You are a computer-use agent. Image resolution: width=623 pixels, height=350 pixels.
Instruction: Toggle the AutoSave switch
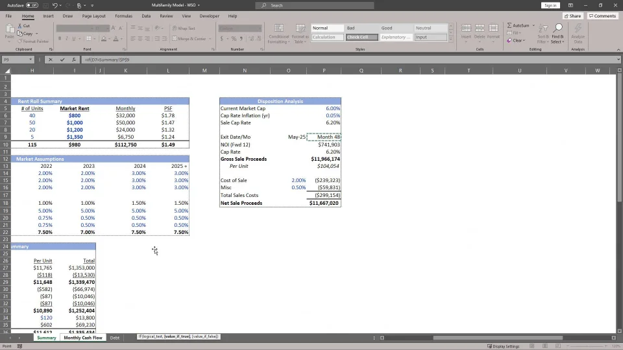32,6
